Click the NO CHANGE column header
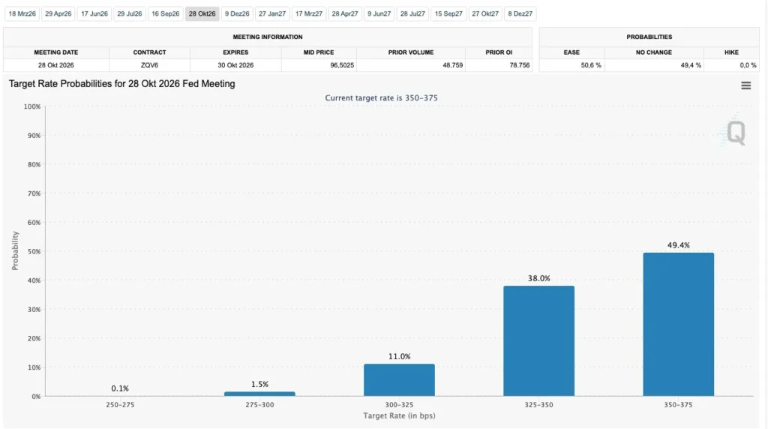This screenshot has height=429, width=768. [x=654, y=52]
